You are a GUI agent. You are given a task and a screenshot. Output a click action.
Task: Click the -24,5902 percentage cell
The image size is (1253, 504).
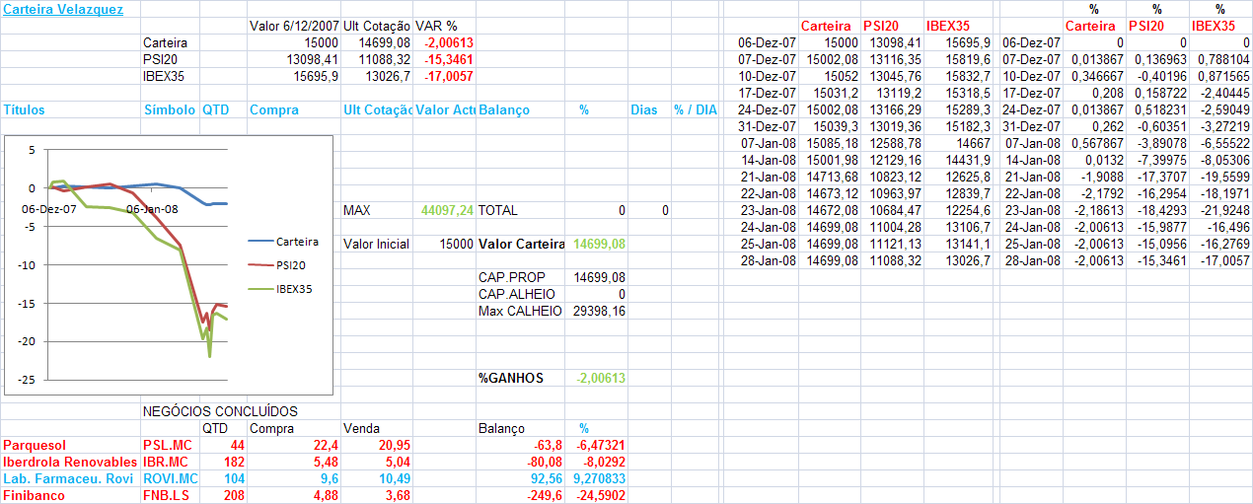click(601, 495)
